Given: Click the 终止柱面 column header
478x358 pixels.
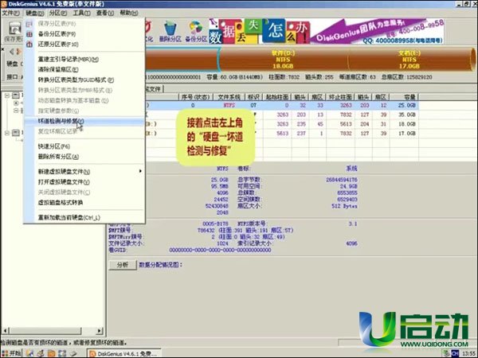Looking at the screenshot, I should (340, 97).
